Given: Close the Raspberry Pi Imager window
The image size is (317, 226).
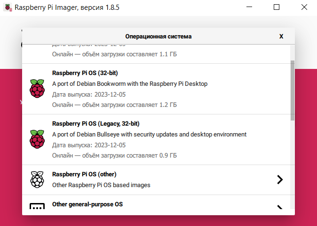Looking at the screenshot, I should (x=304, y=7).
